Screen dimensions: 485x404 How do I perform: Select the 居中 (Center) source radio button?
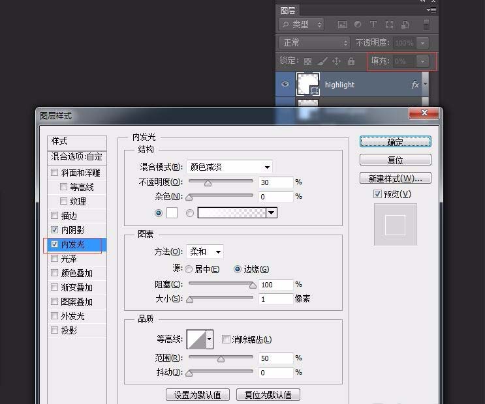tap(189, 269)
